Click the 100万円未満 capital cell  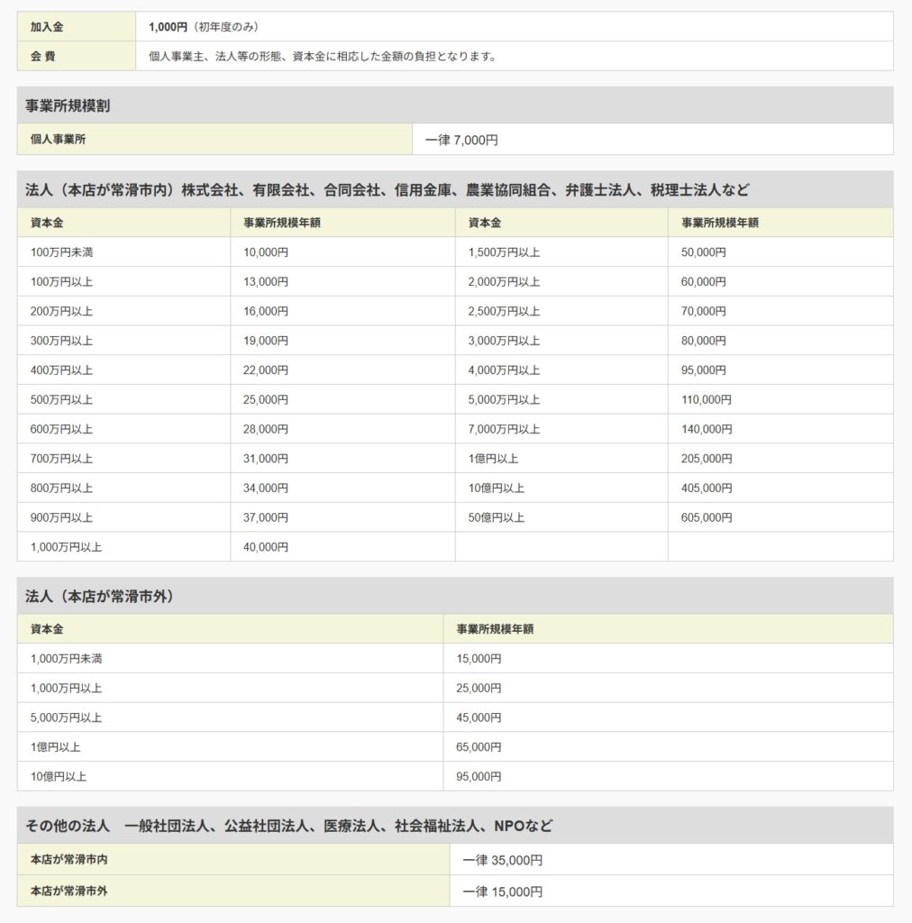[61, 252]
